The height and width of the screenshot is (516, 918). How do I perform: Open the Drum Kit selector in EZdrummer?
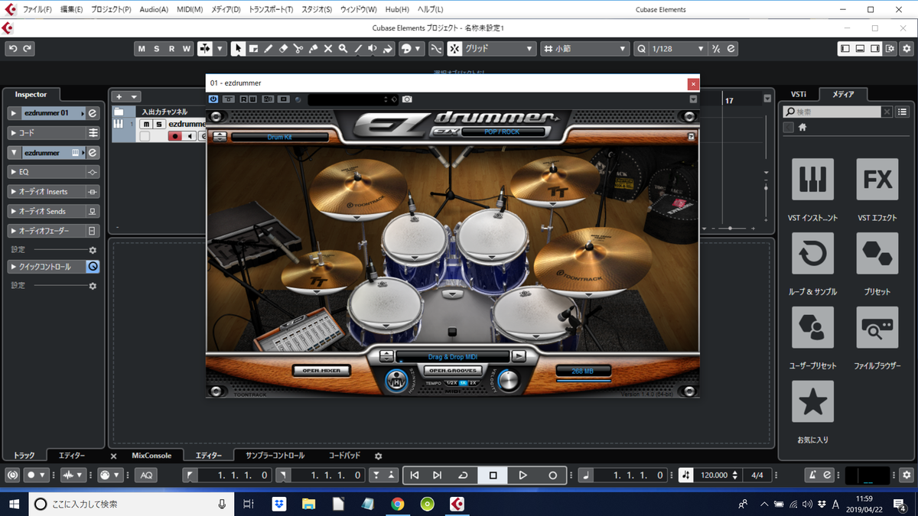[x=279, y=137]
